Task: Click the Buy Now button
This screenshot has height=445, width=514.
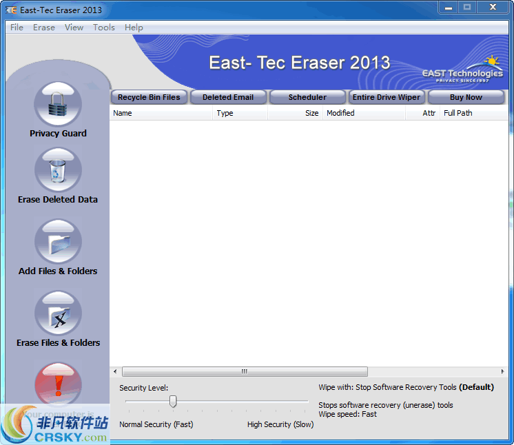Action: point(466,97)
